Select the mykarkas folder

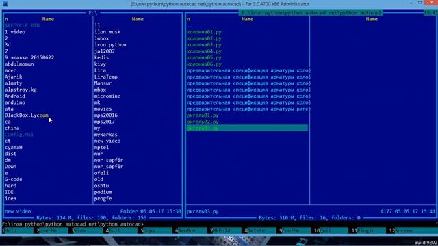tap(106, 135)
